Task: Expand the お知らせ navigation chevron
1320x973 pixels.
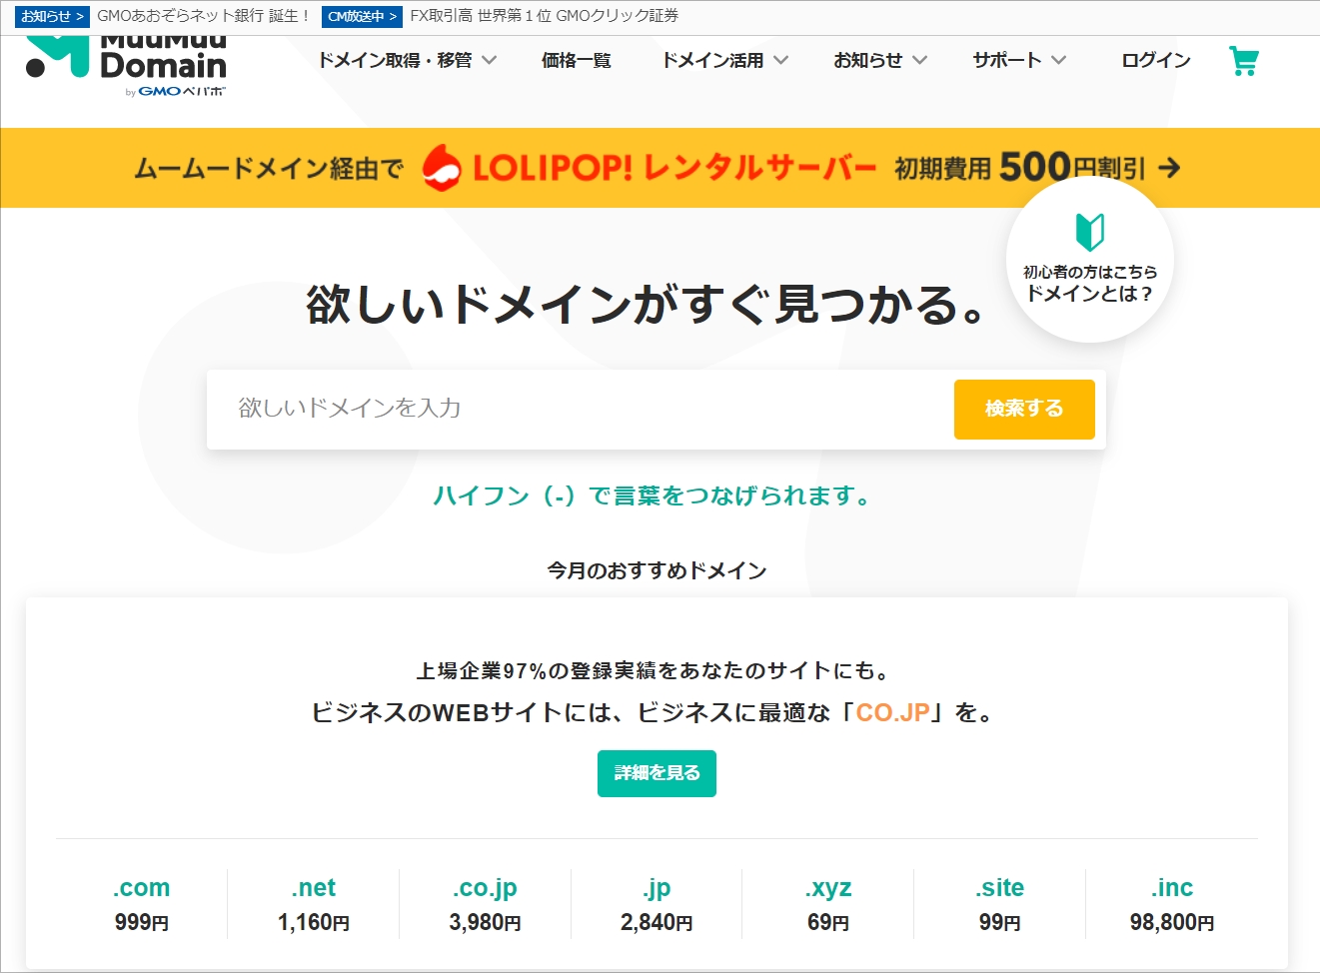Action: tap(919, 60)
